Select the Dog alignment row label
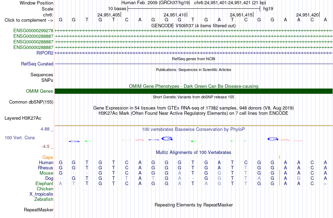 pyautogui.click(x=49, y=178)
